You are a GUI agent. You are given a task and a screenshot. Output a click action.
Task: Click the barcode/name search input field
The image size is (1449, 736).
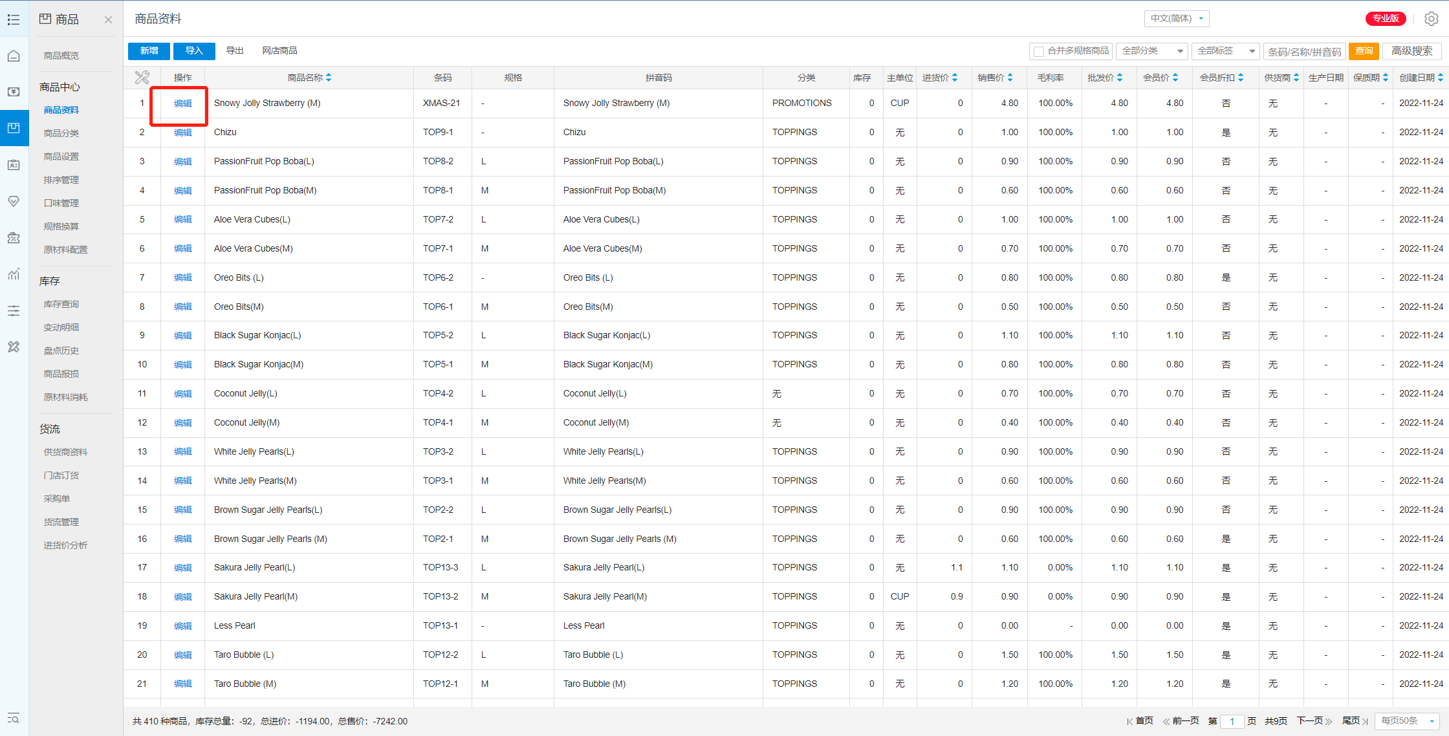point(1304,52)
